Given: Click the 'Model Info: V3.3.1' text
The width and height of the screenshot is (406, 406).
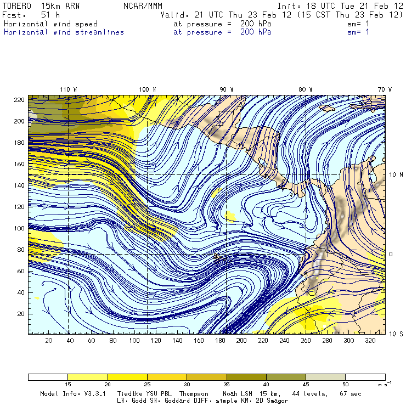Looking at the screenshot, I should tap(73, 394).
